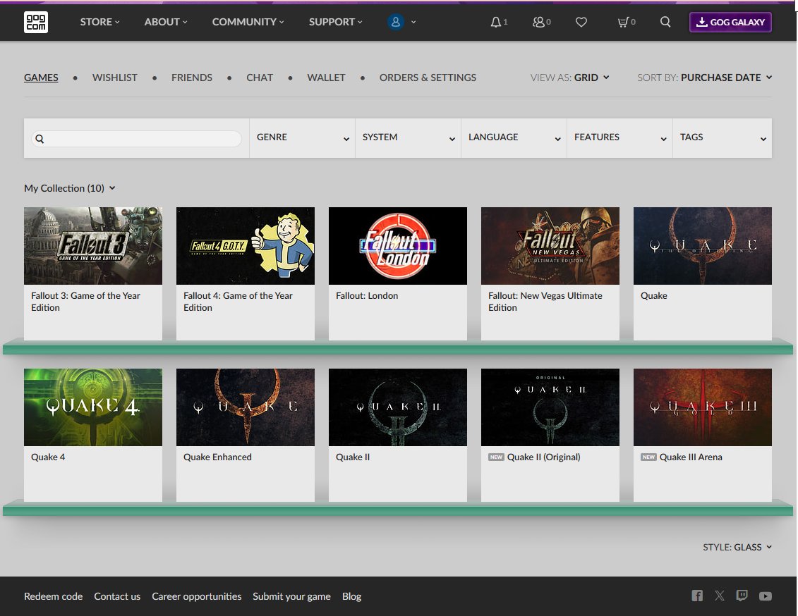
Task: Click the GOG.com logo
Action: point(35,22)
